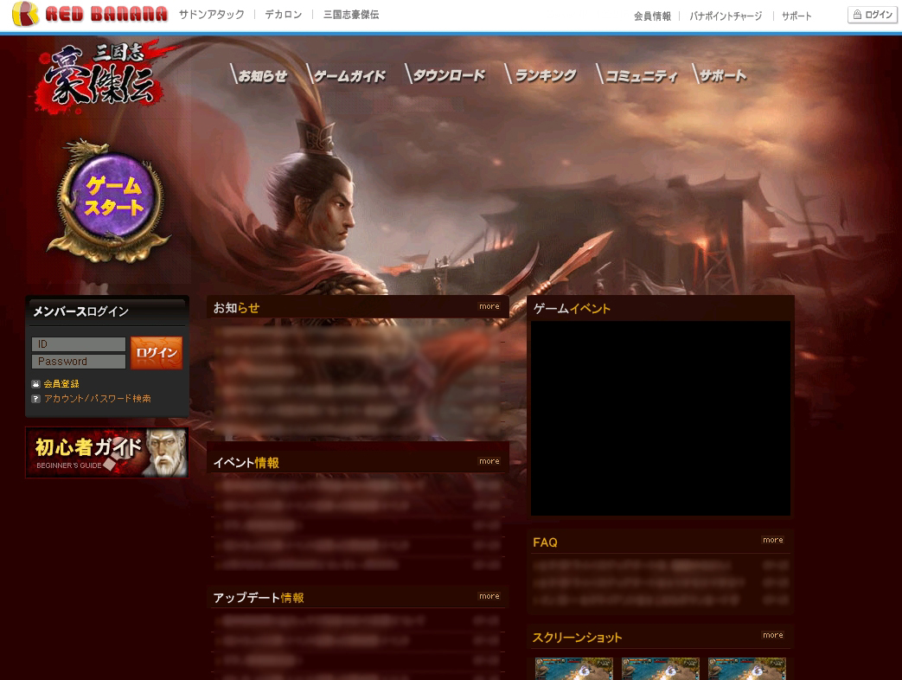Open サポート in the top bar

pos(796,16)
